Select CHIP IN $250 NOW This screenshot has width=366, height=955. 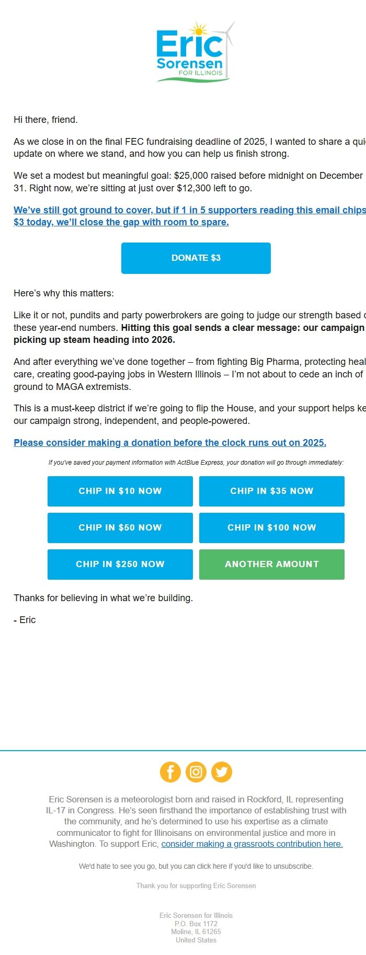click(120, 564)
